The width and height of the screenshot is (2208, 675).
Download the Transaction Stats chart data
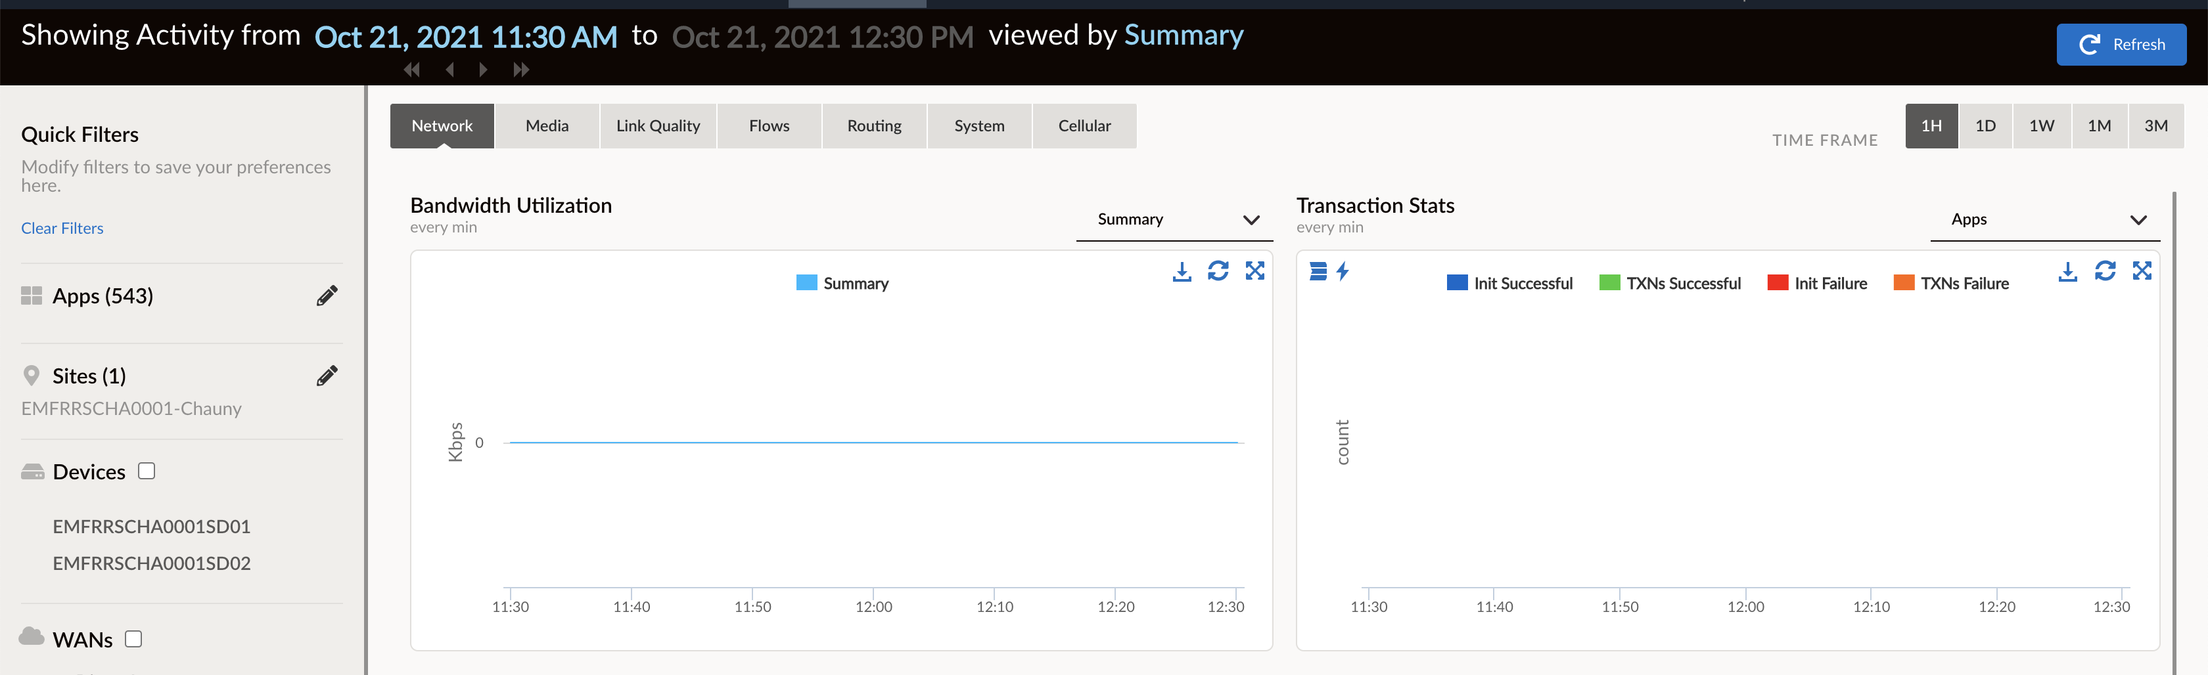(x=2067, y=272)
